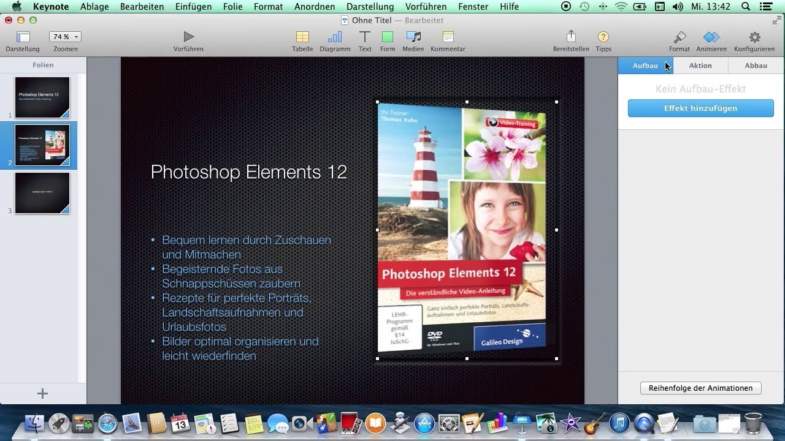
Task: Click the Darstellung view icon in the toolbar
Action: (23, 37)
